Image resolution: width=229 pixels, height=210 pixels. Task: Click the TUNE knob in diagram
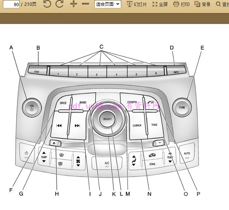tap(182, 107)
